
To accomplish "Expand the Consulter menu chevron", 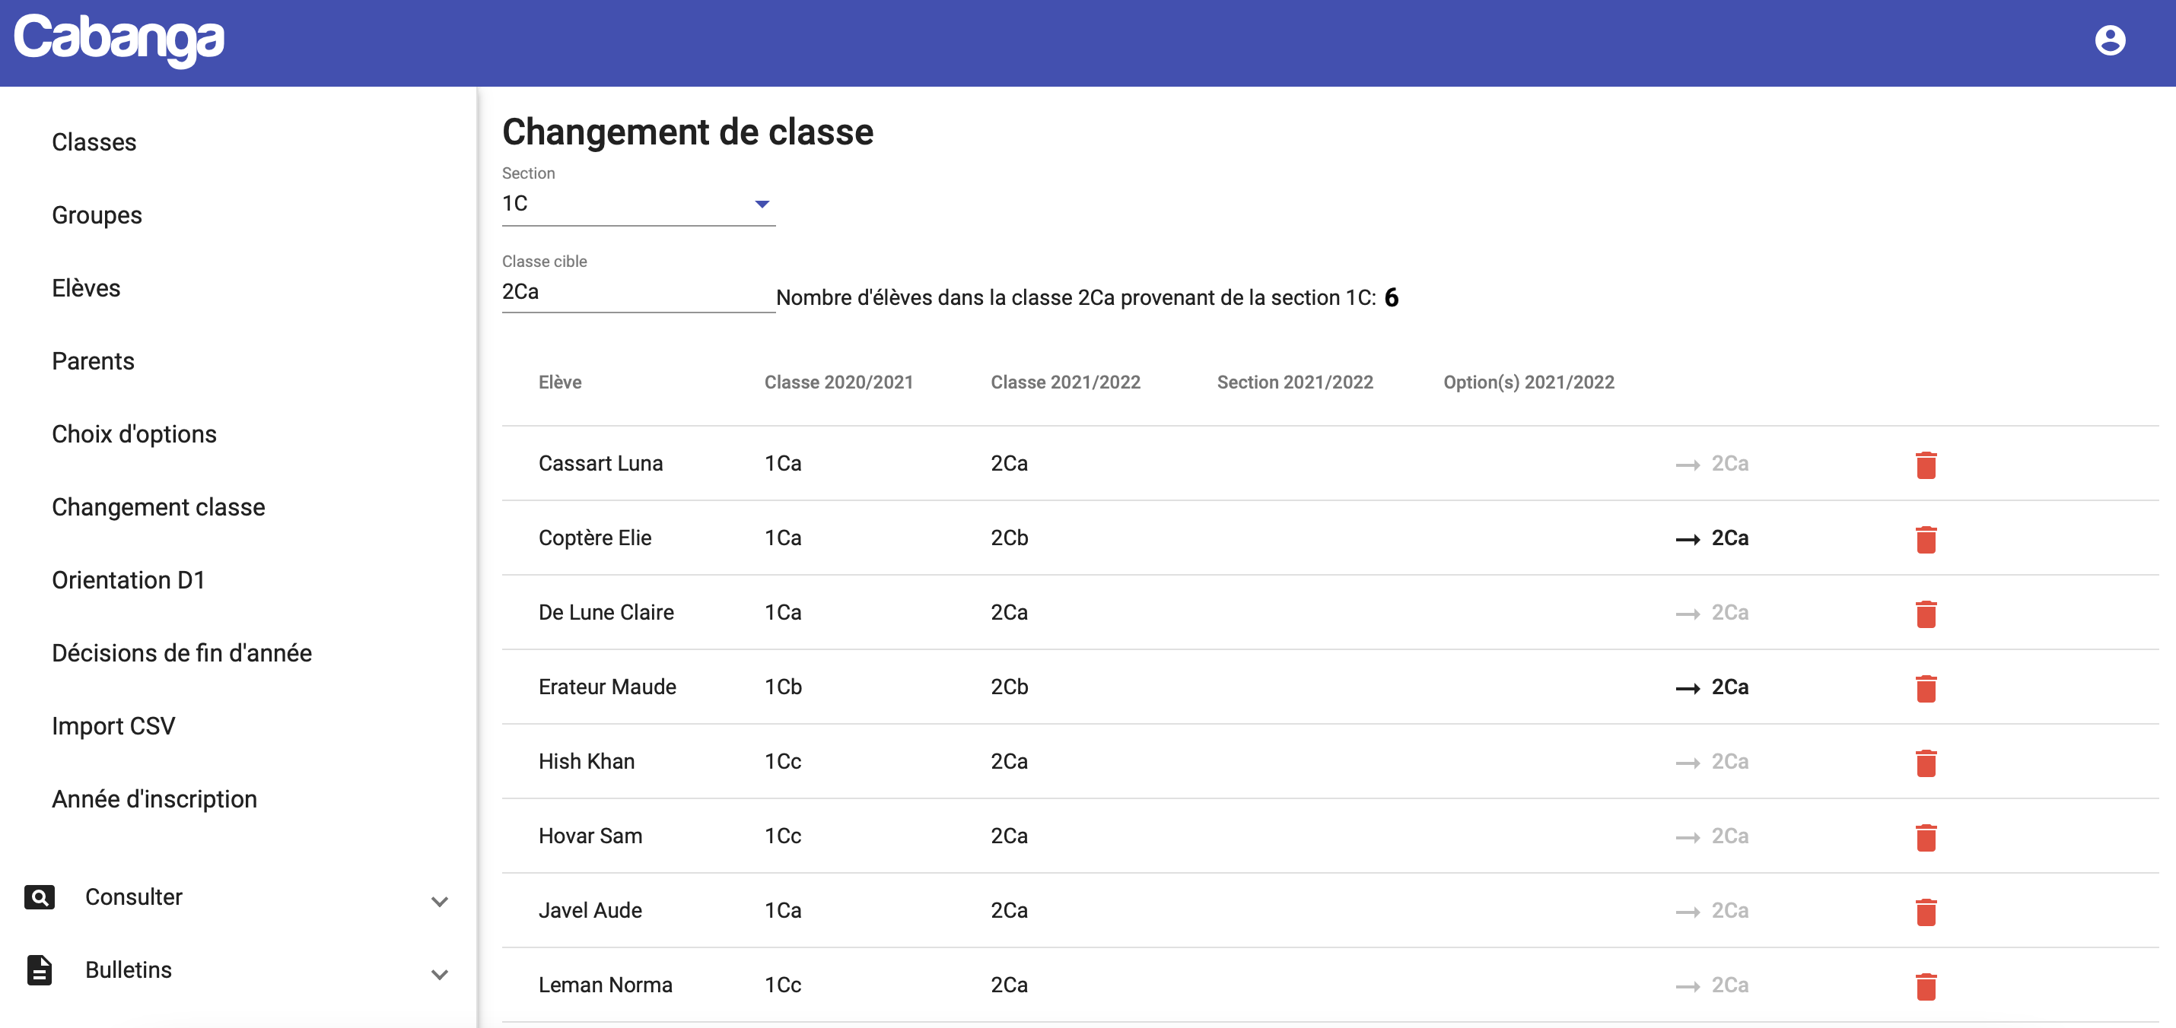I will click(439, 900).
